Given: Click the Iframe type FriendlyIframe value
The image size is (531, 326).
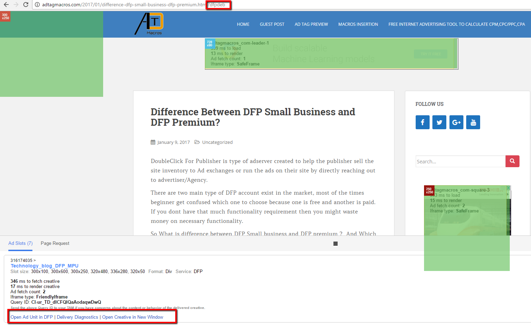Looking at the screenshot, I should coord(52,297).
